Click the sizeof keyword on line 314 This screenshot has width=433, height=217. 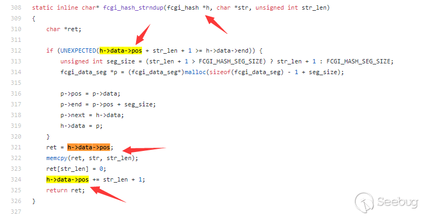[x=220, y=72]
